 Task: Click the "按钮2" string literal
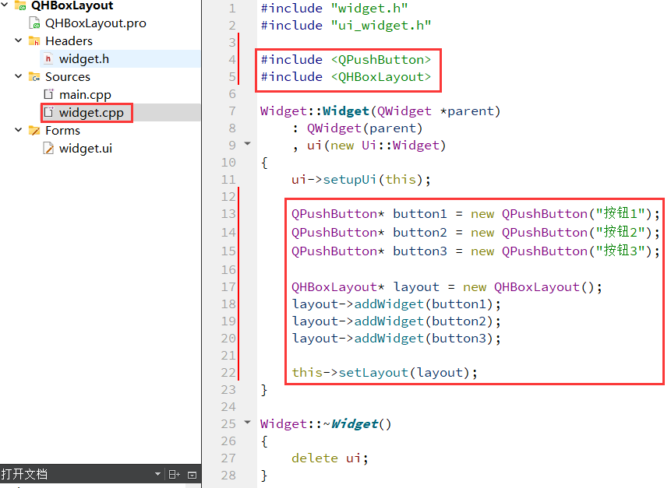click(x=620, y=232)
